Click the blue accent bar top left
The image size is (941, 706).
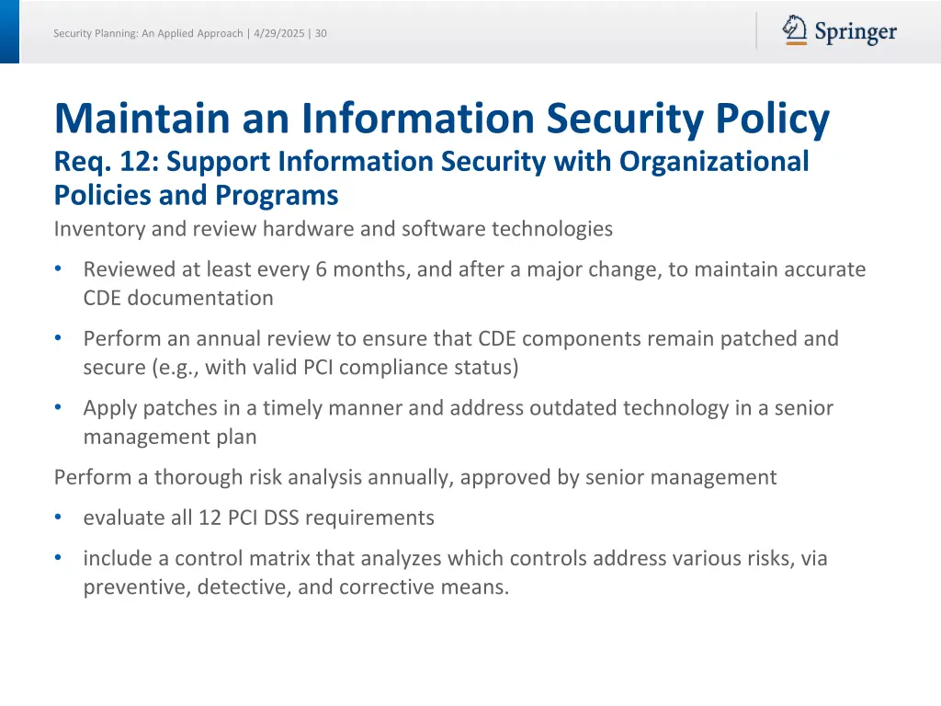click(x=10, y=32)
